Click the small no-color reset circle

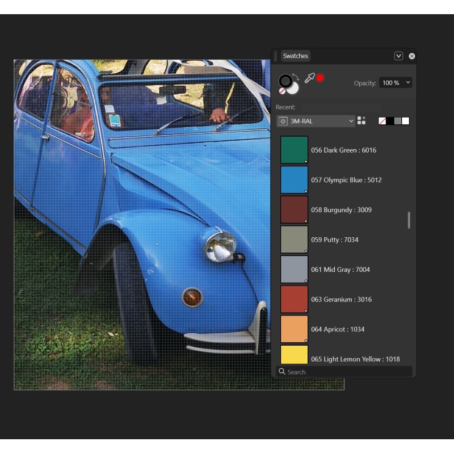point(282,90)
